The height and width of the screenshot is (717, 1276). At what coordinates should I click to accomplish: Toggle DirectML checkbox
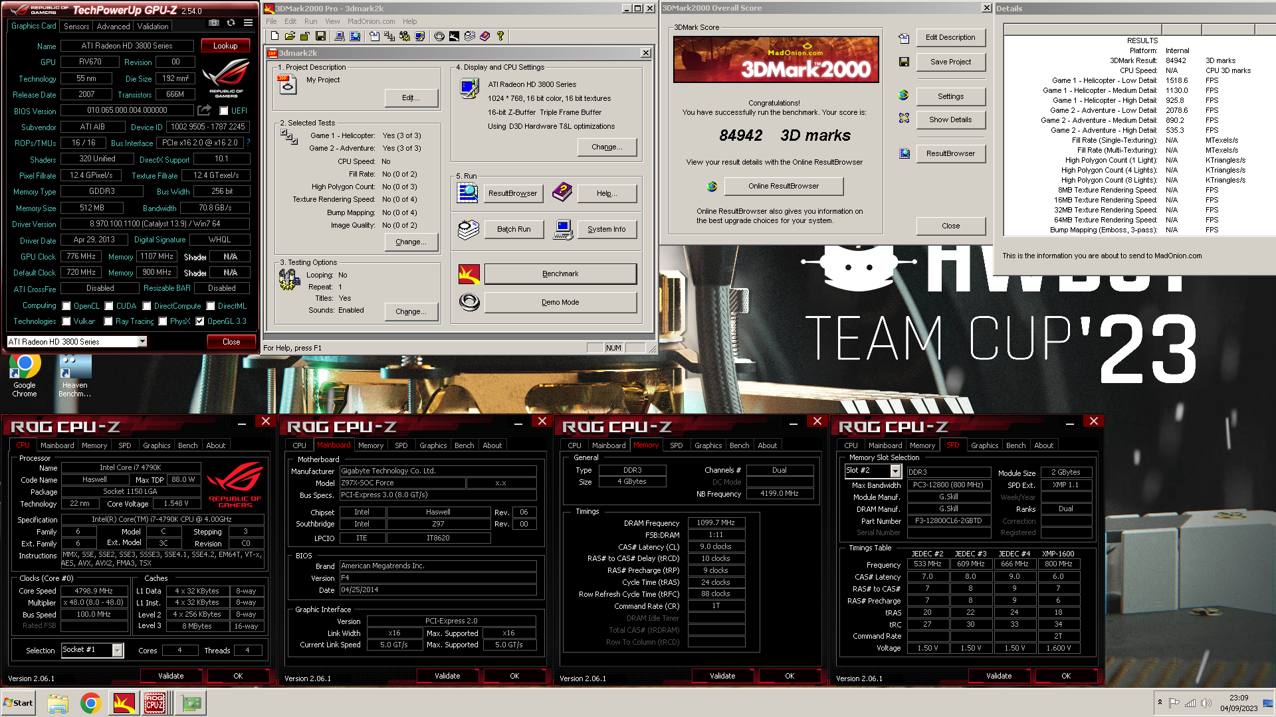(211, 306)
